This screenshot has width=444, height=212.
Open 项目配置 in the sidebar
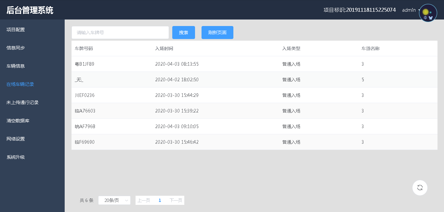(x=16, y=30)
